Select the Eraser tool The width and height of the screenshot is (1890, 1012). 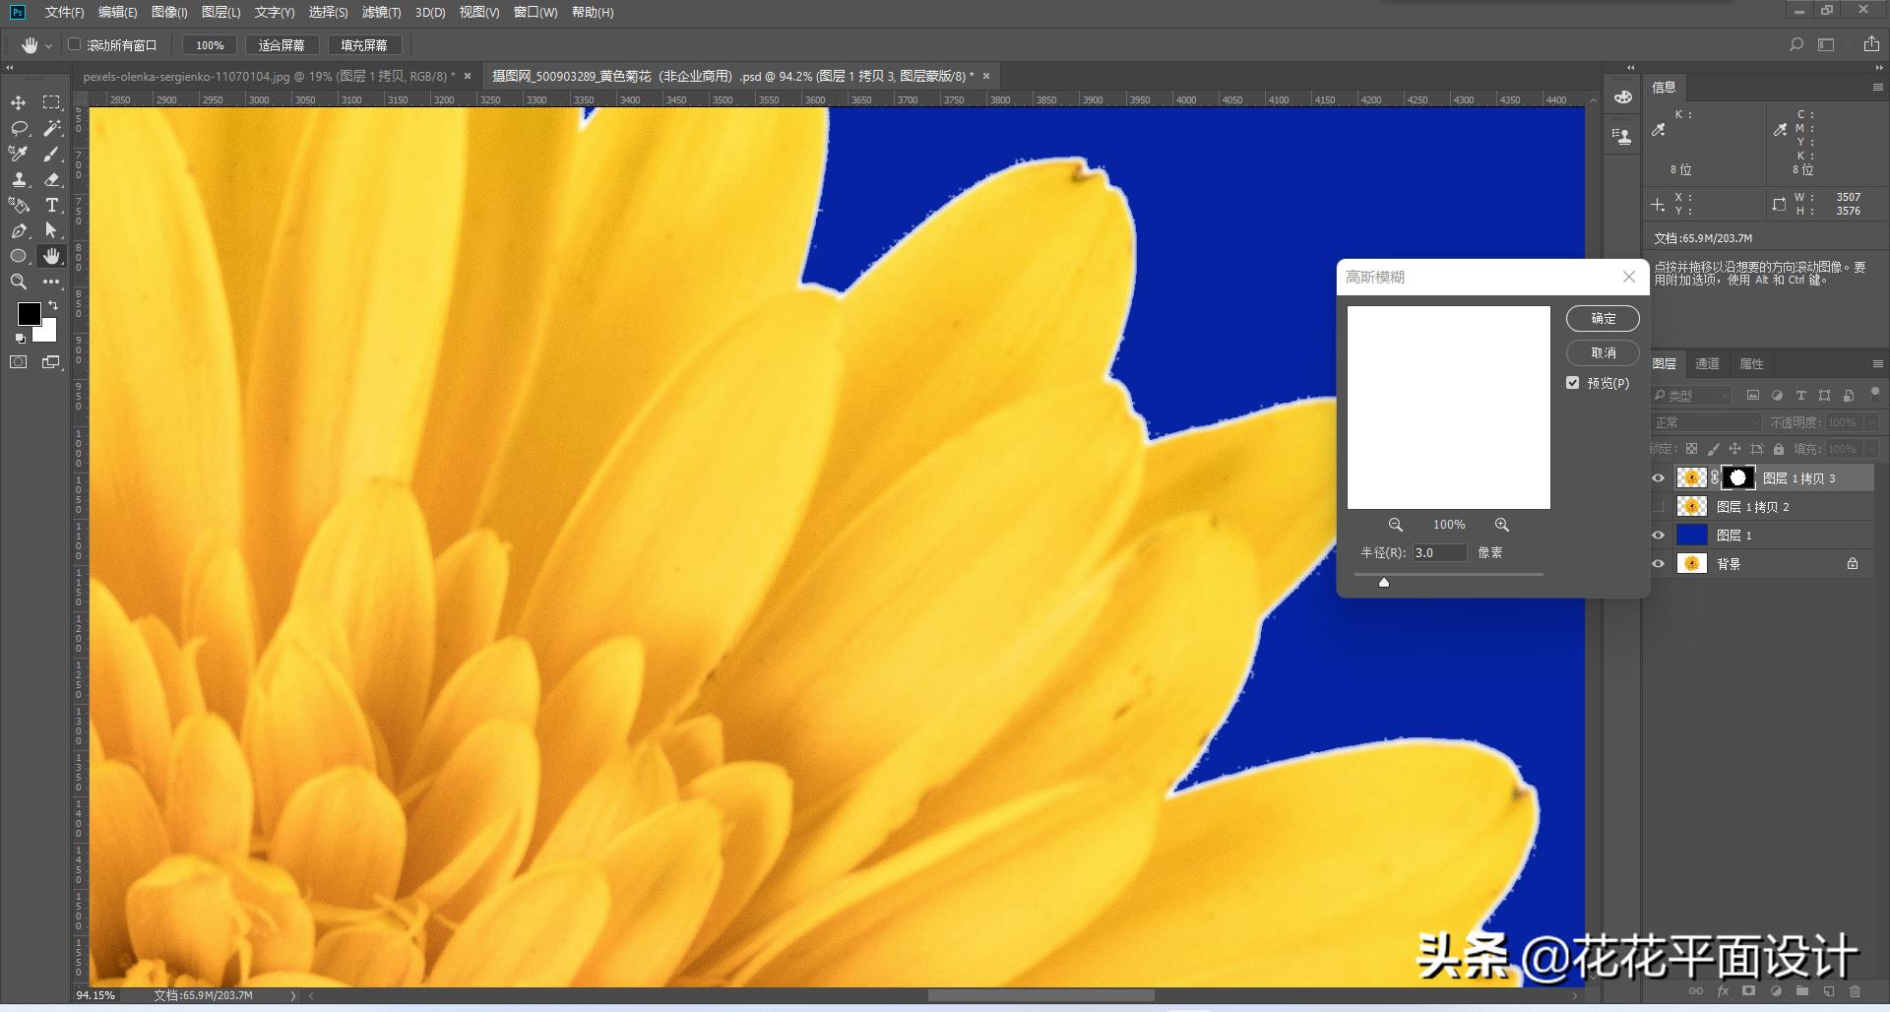[52, 179]
